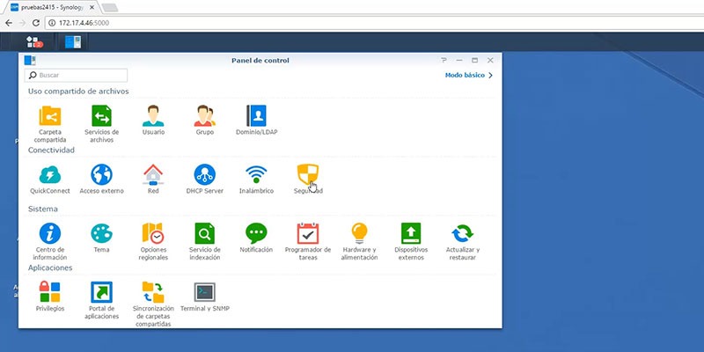Image resolution: width=704 pixels, height=352 pixels.
Task: Click the Conectividad section heading
Action: pyautogui.click(x=51, y=150)
